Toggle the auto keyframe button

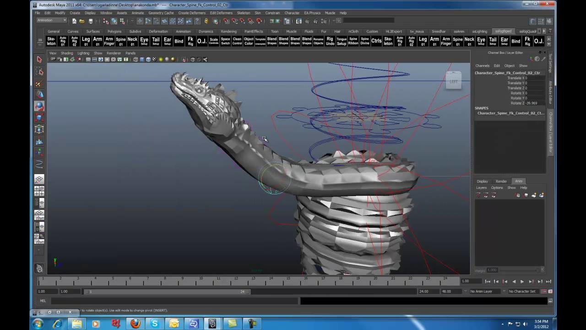coord(544,291)
